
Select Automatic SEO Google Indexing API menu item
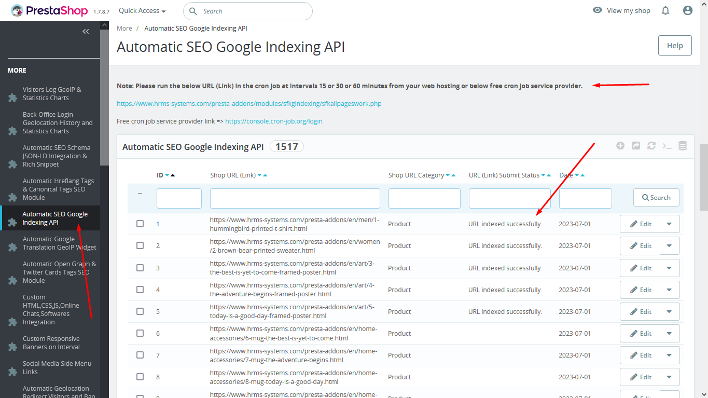pos(50,218)
